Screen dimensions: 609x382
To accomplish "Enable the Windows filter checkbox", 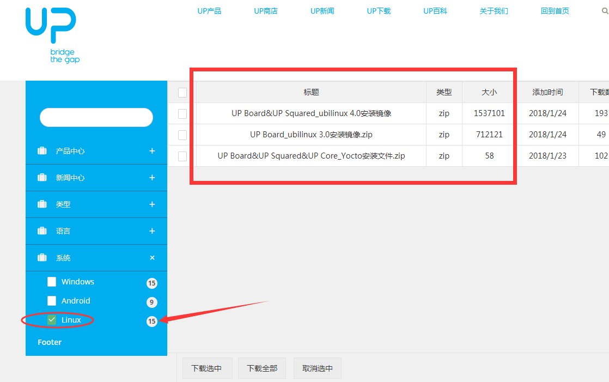I will [52, 282].
